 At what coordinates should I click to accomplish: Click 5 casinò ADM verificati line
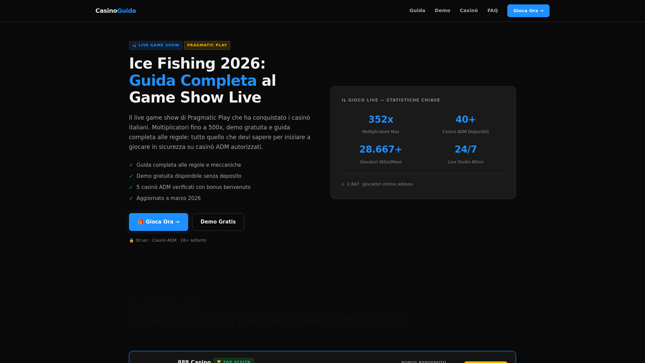pos(193,187)
